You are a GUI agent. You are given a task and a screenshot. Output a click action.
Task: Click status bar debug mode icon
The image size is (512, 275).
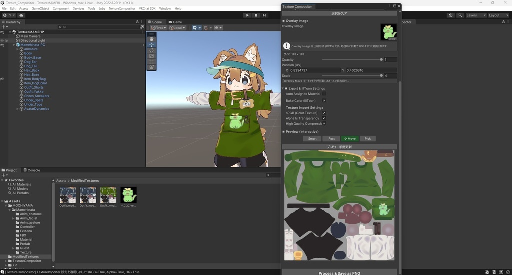(487, 272)
